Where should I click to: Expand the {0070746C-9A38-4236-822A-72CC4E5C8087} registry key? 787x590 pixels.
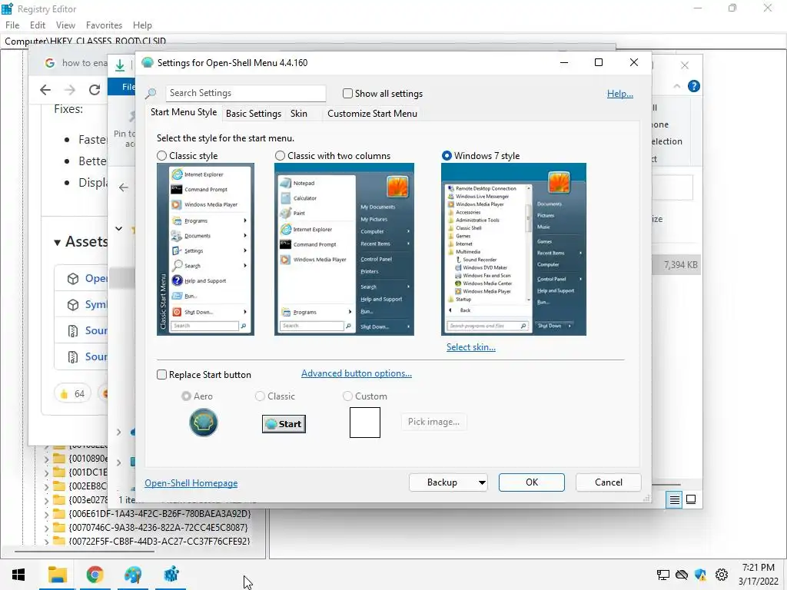coord(46,529)
